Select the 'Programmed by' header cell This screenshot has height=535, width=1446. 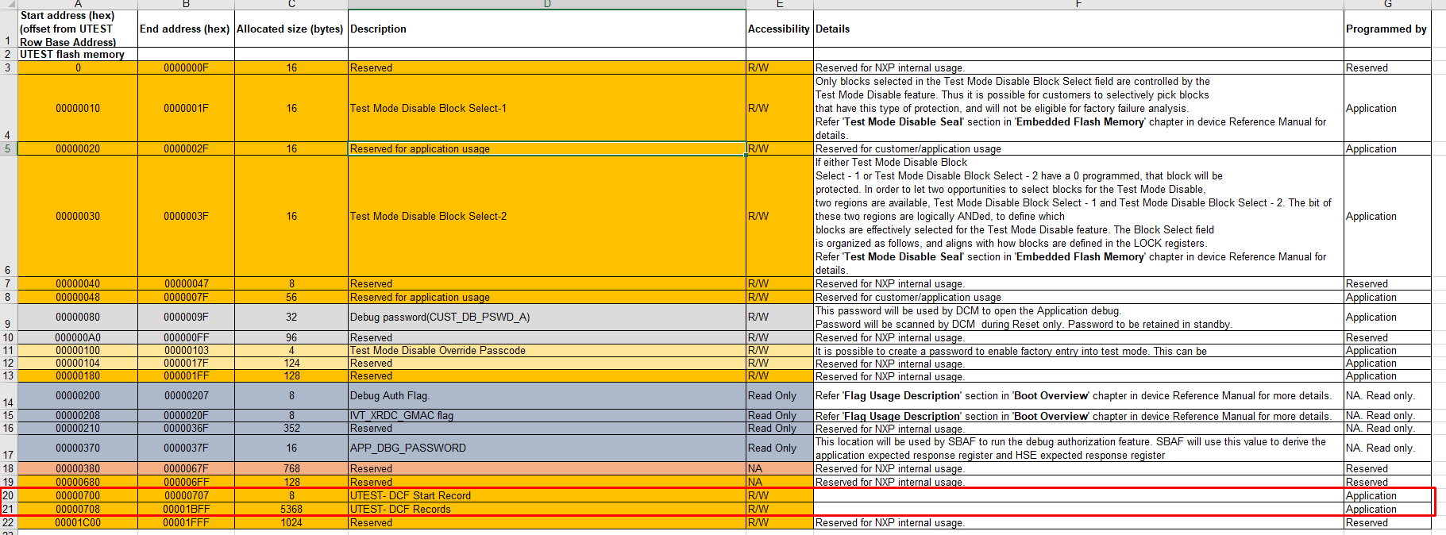click(x=1387, y=29)
